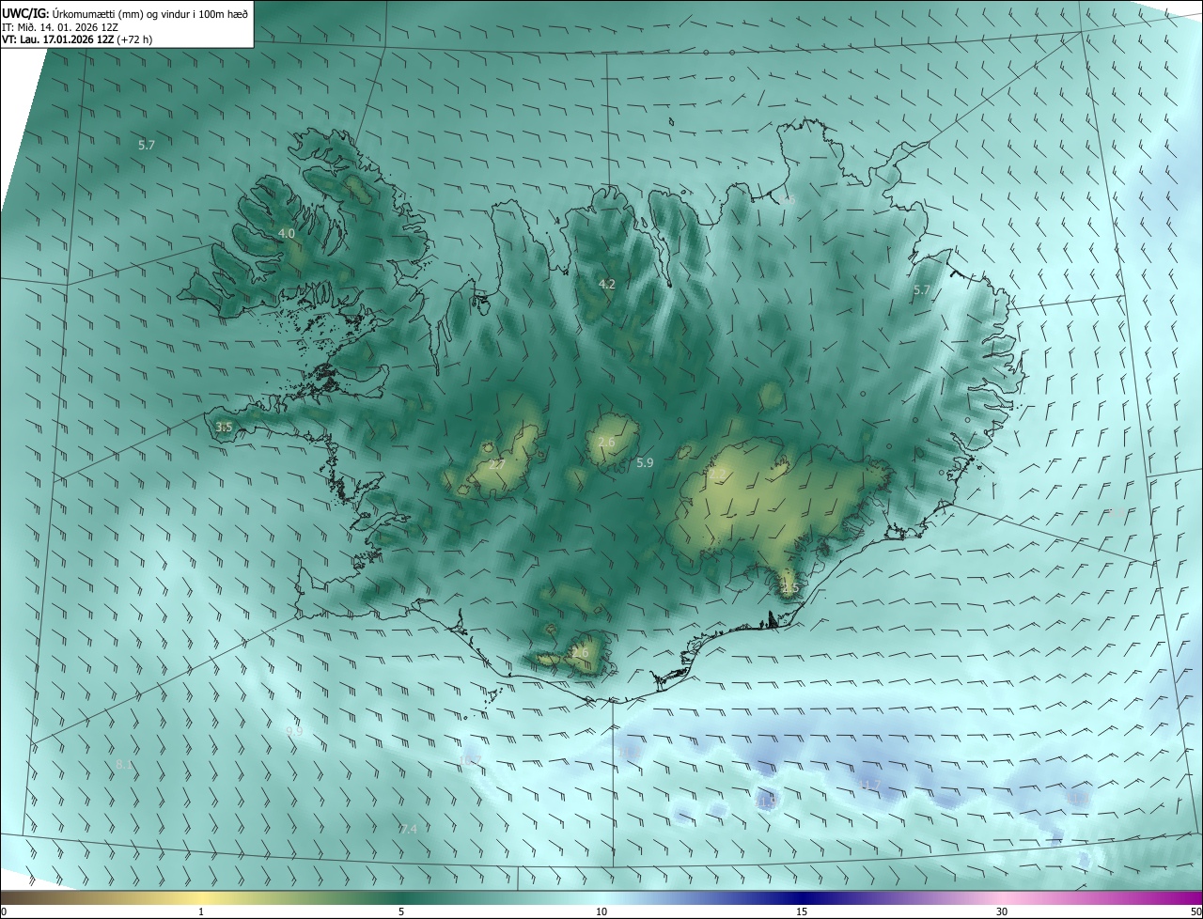Viewport: 1203px width, 919px height.
Task: Click the 50 tick on the color scale
Action: coord(1195,911)
